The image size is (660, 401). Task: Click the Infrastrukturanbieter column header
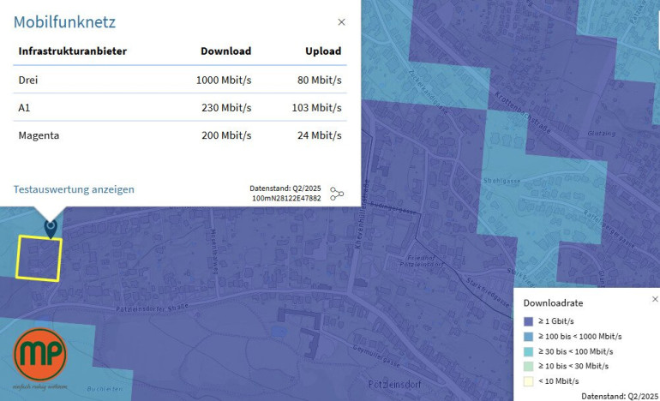73,51
